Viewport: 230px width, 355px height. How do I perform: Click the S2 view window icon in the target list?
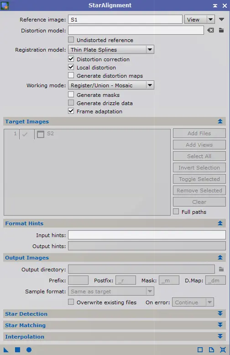click(x=41, y=134)
